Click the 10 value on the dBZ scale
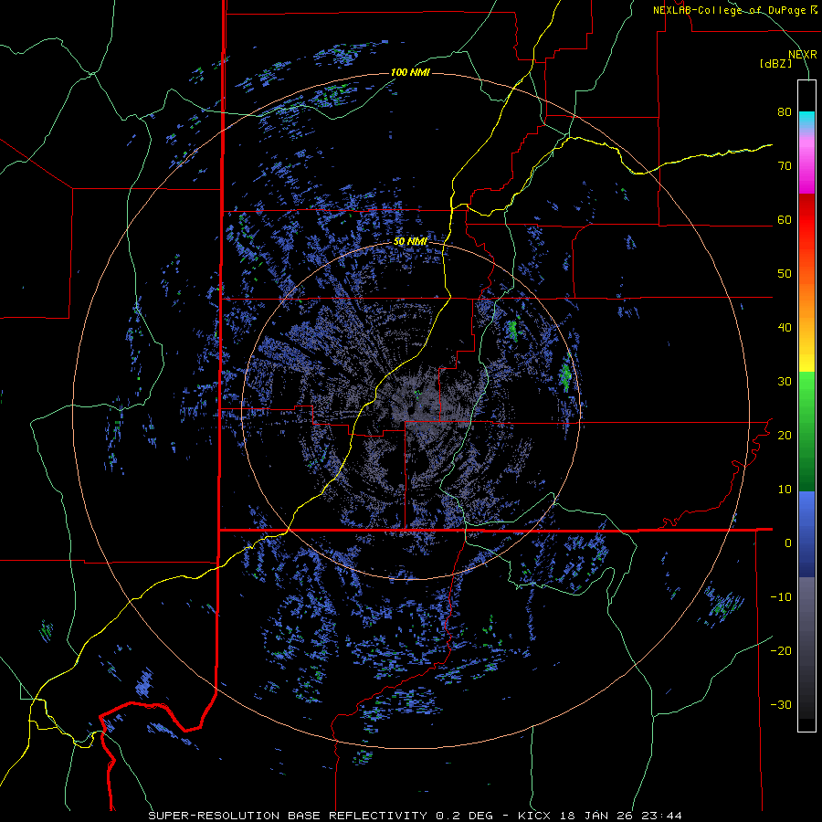822x822 pixels. click(x=785, y=490)
